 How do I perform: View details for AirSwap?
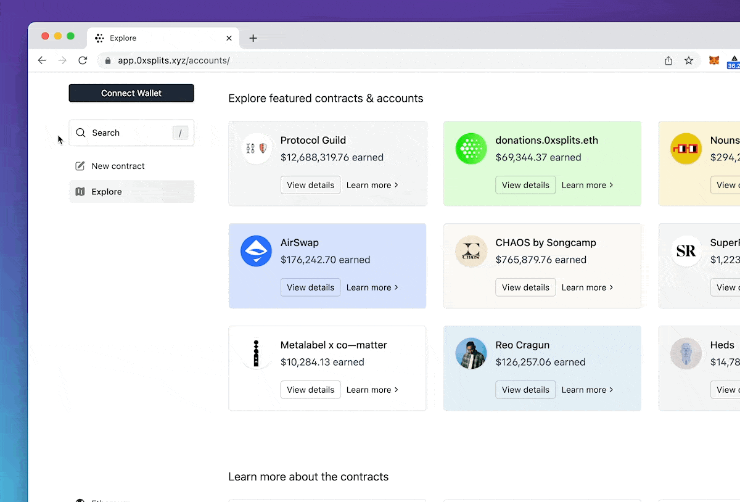tap(311, 287)
